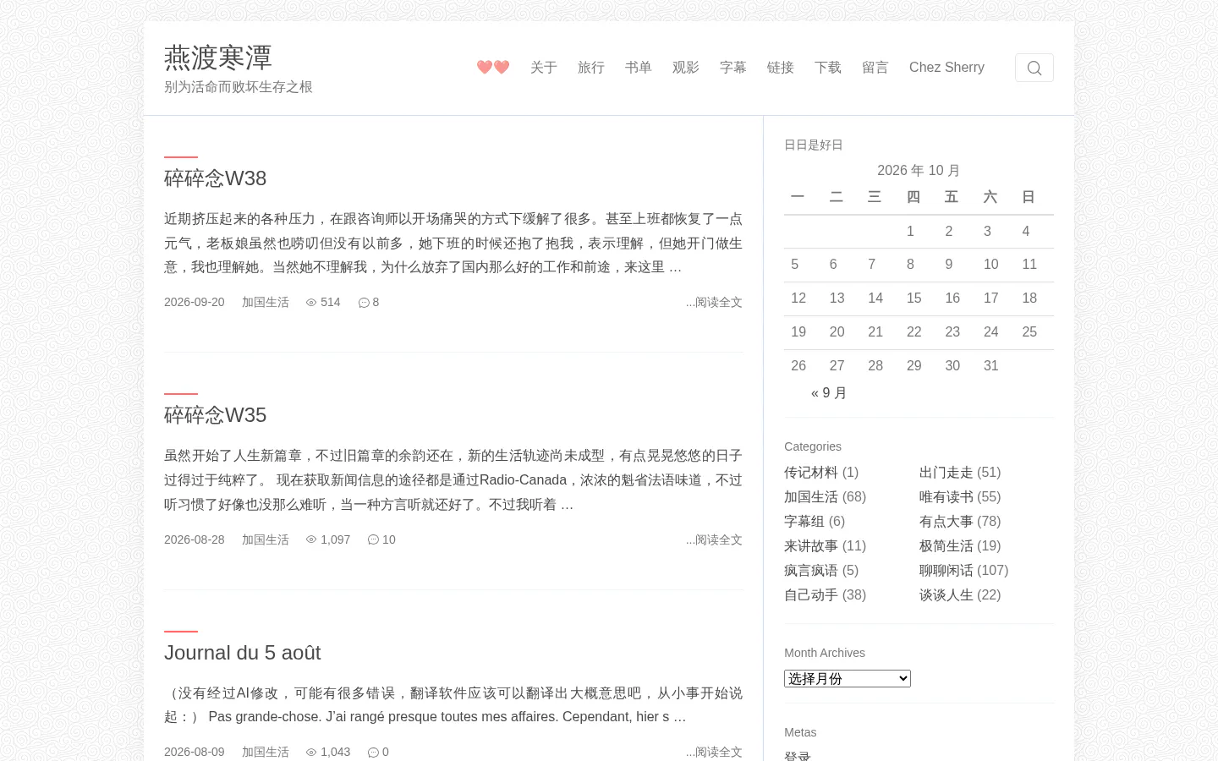Click 加国生活 tag under 碎碎念W38
The height and width of the screenshot is (761, 1218).
pos(266,303)
